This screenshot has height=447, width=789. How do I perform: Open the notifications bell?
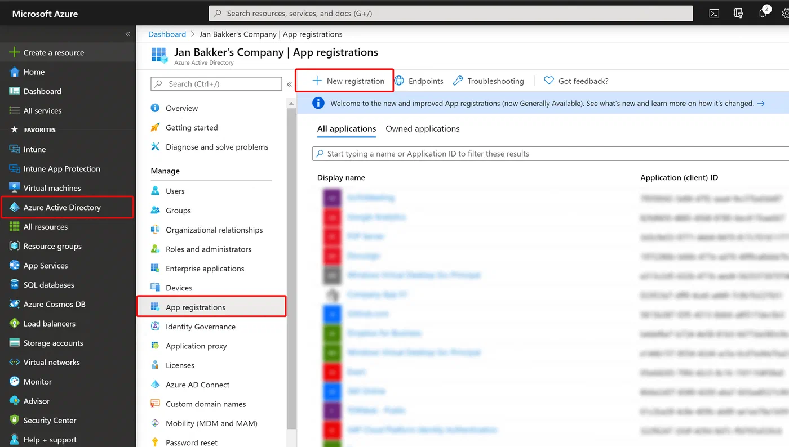coord(763,13)
